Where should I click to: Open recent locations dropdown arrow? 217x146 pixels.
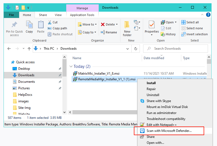23,49
